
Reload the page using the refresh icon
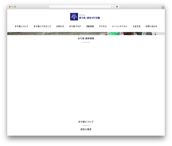click(x=112, y=7)
